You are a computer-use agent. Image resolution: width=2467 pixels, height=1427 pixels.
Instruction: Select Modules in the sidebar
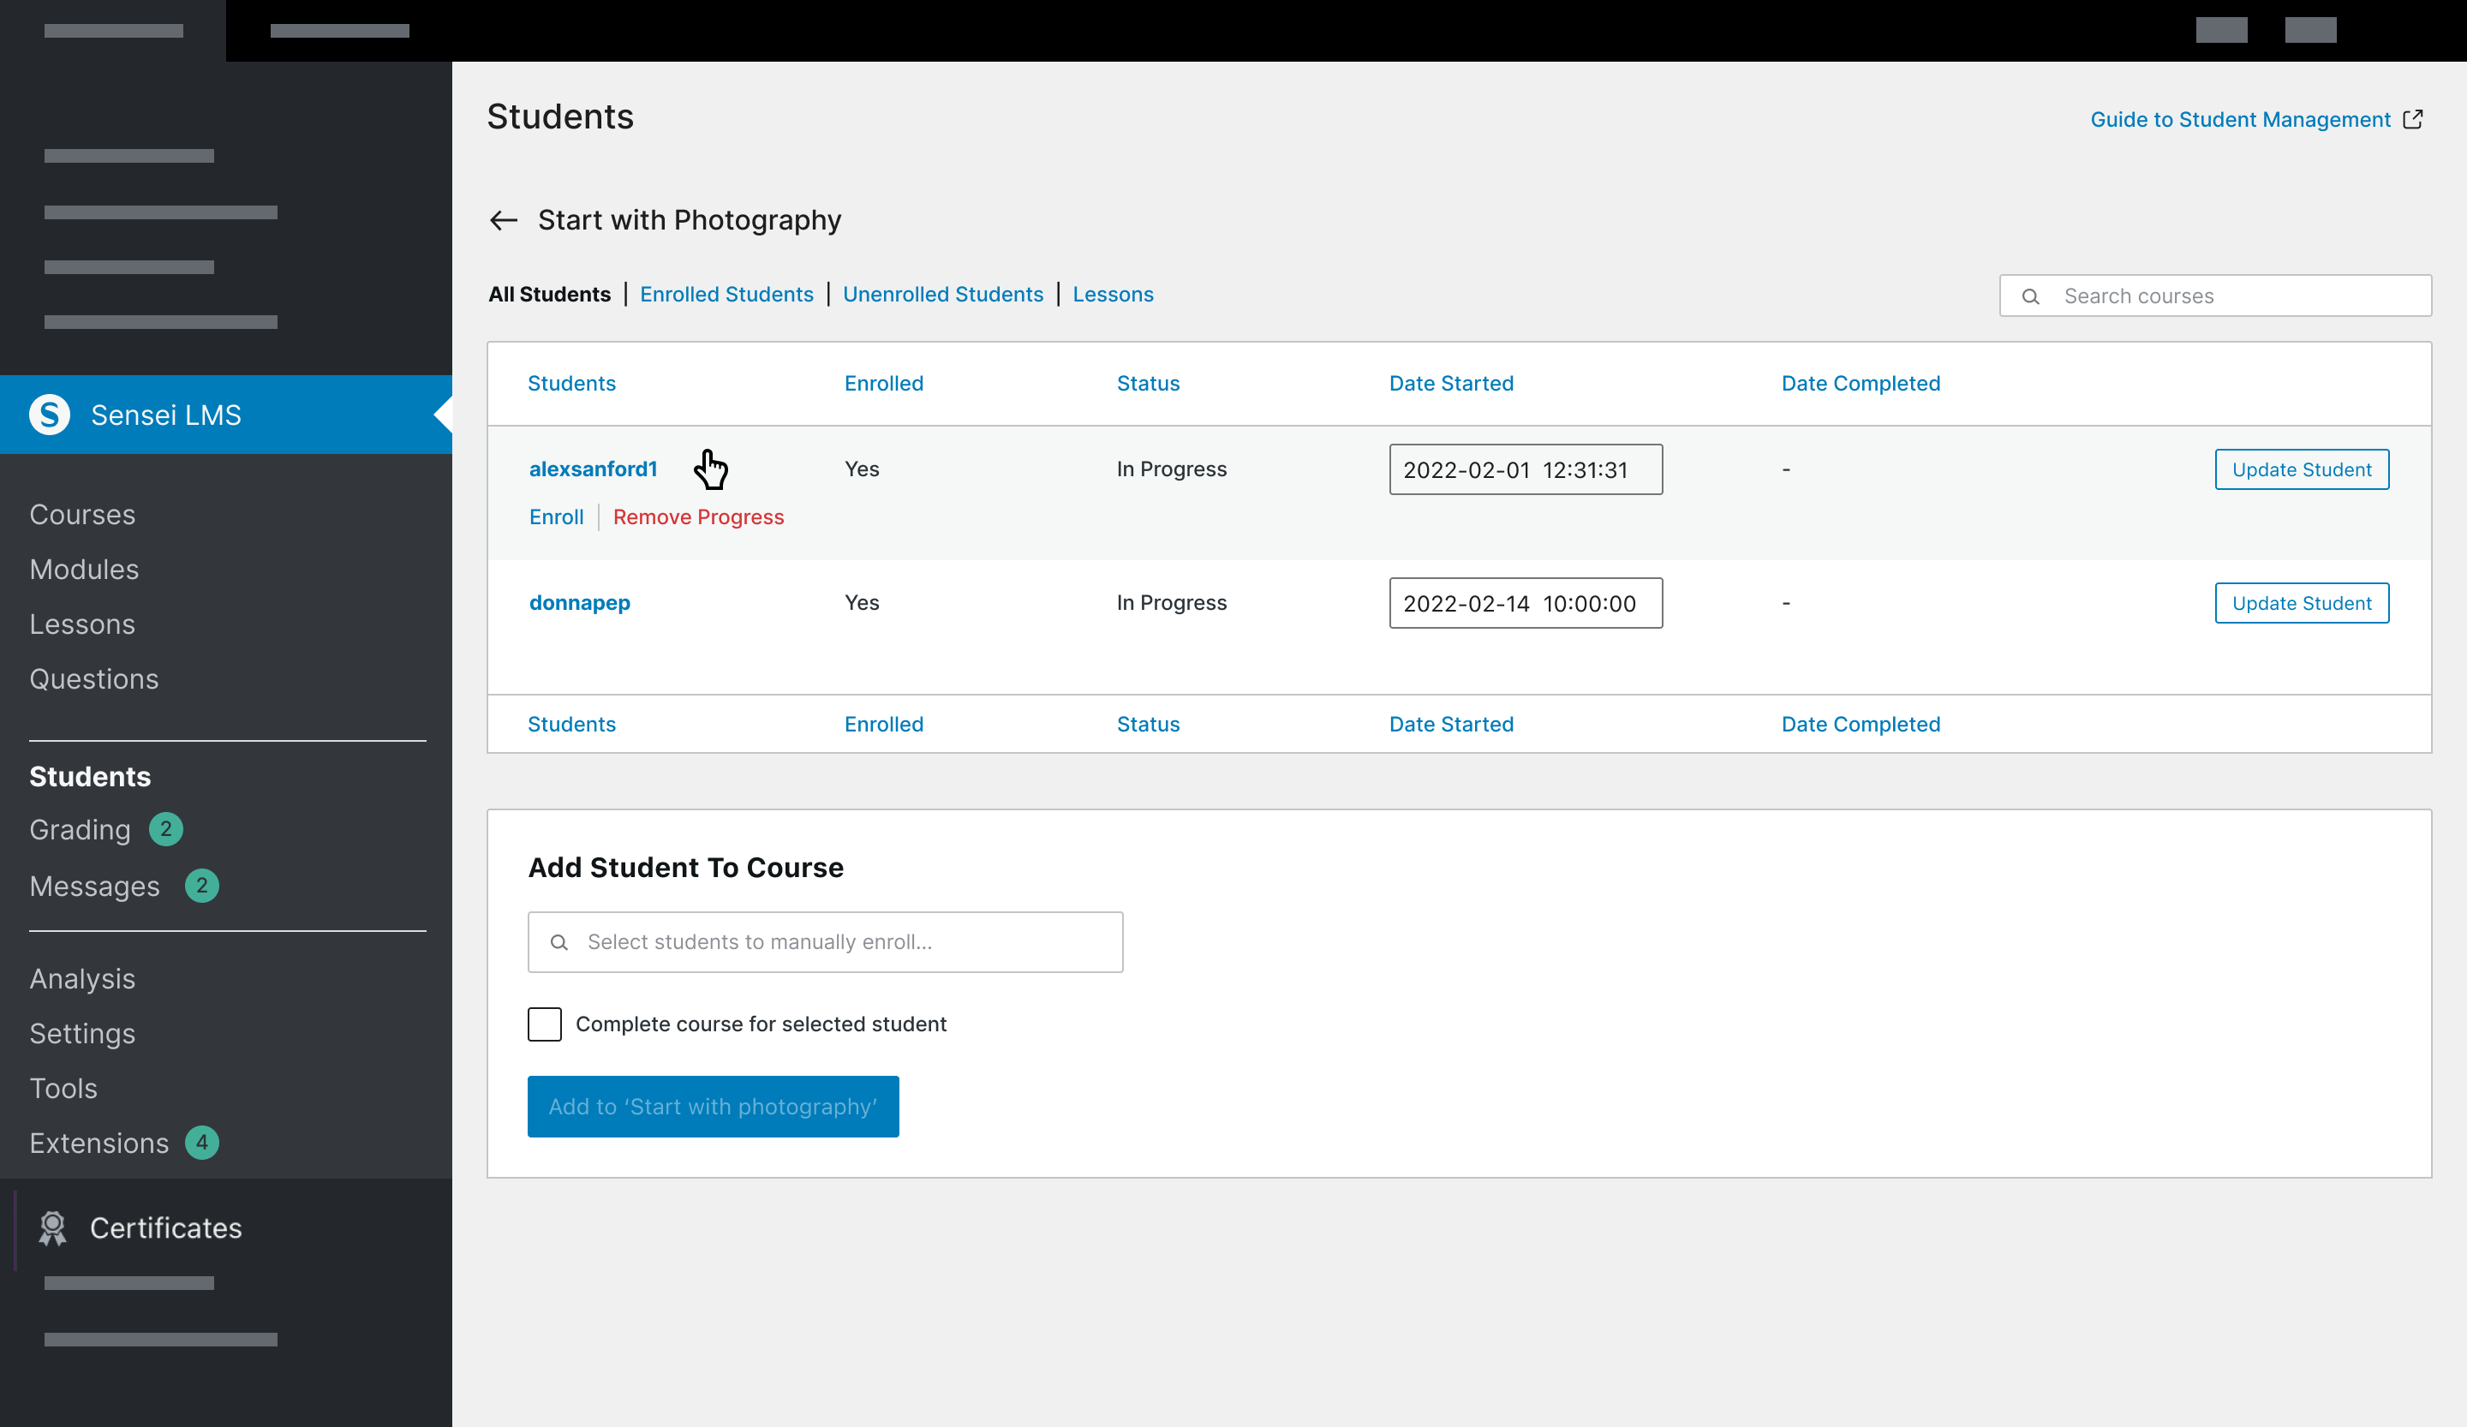click(84, 569)
